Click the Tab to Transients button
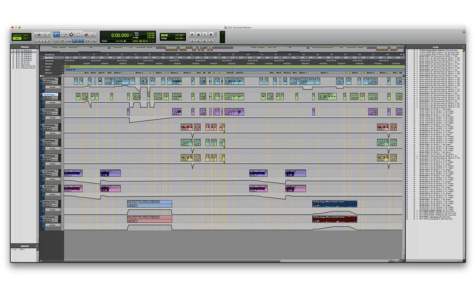The width and height of the screenshot is (476, 297). (x=62, y=41)
